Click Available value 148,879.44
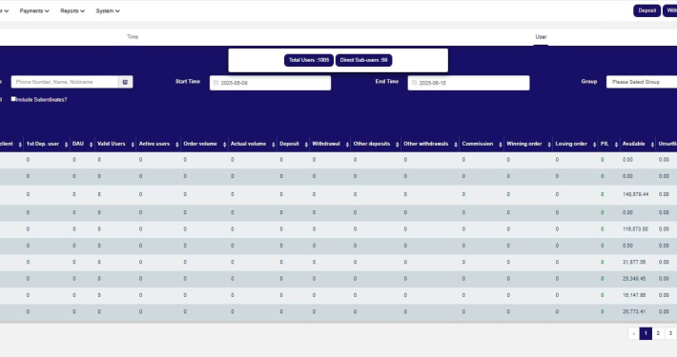 pyautogui.click(x=636, y=194)
